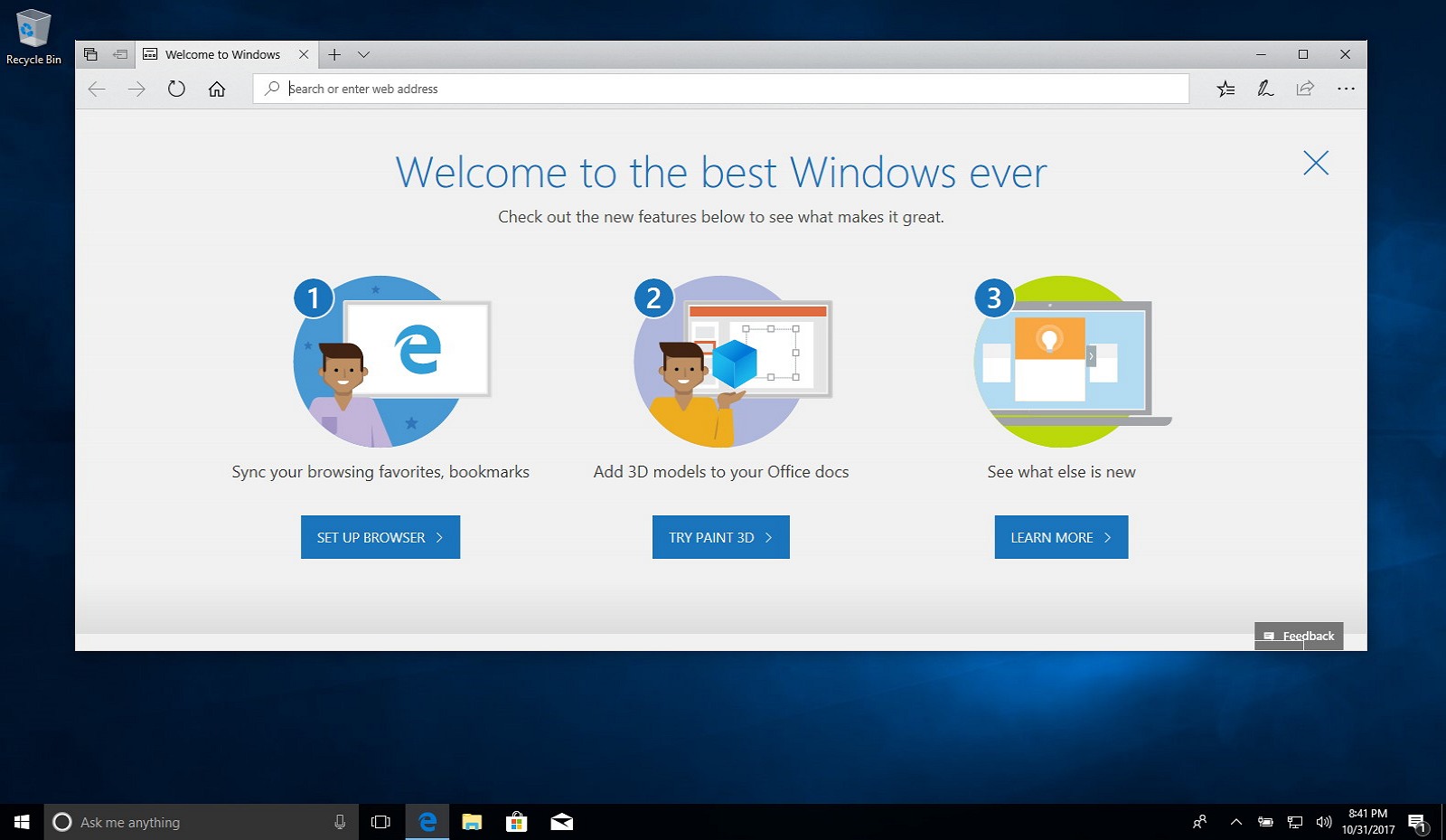The width and height of the screenshot is (1446, 840).
Task: Open the Recycle Bin desktop icon
Action: coord(33,37)
